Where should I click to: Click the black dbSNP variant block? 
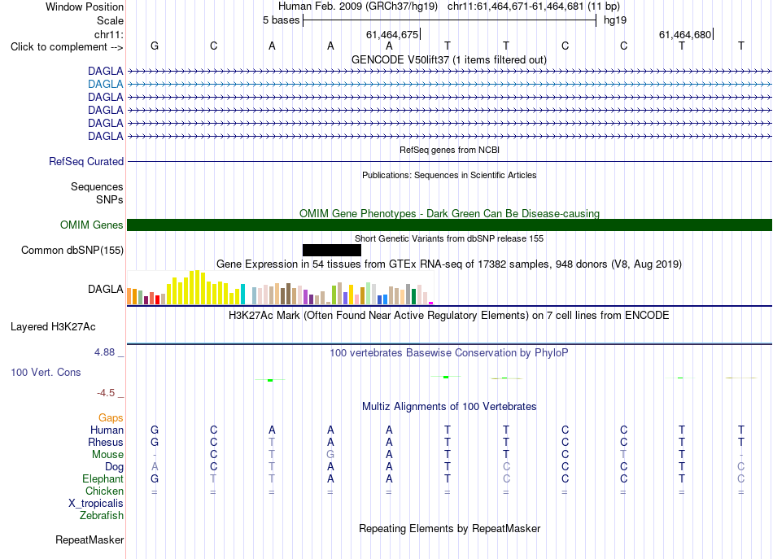point(332,251)
